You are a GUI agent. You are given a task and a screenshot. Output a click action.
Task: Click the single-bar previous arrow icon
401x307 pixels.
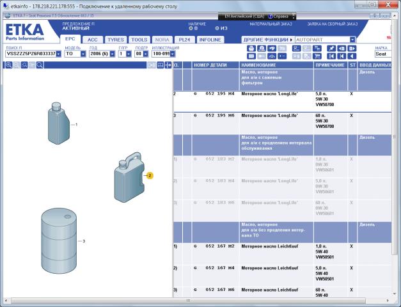(x=342, y=56)
